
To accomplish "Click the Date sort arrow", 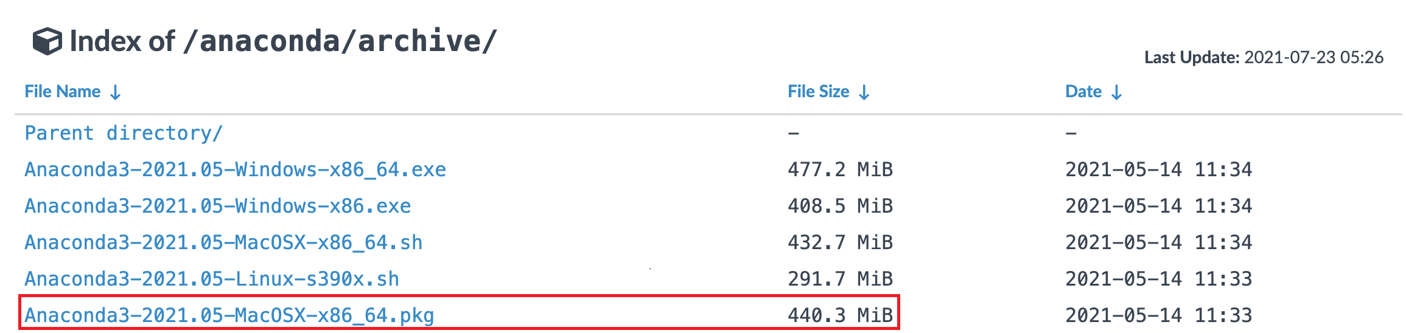I will pyautogui.click(x=1116, y=92).
